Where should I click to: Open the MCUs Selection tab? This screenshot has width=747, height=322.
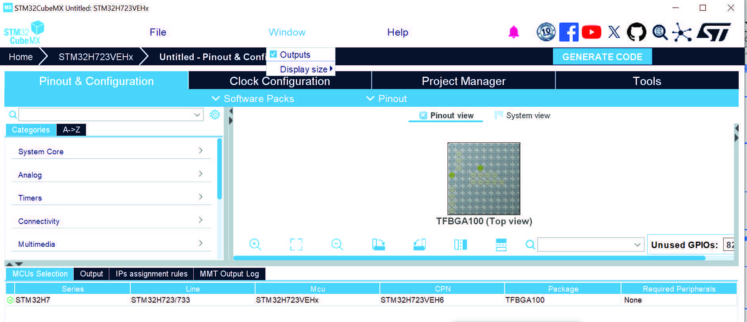(x=40, y=274)
